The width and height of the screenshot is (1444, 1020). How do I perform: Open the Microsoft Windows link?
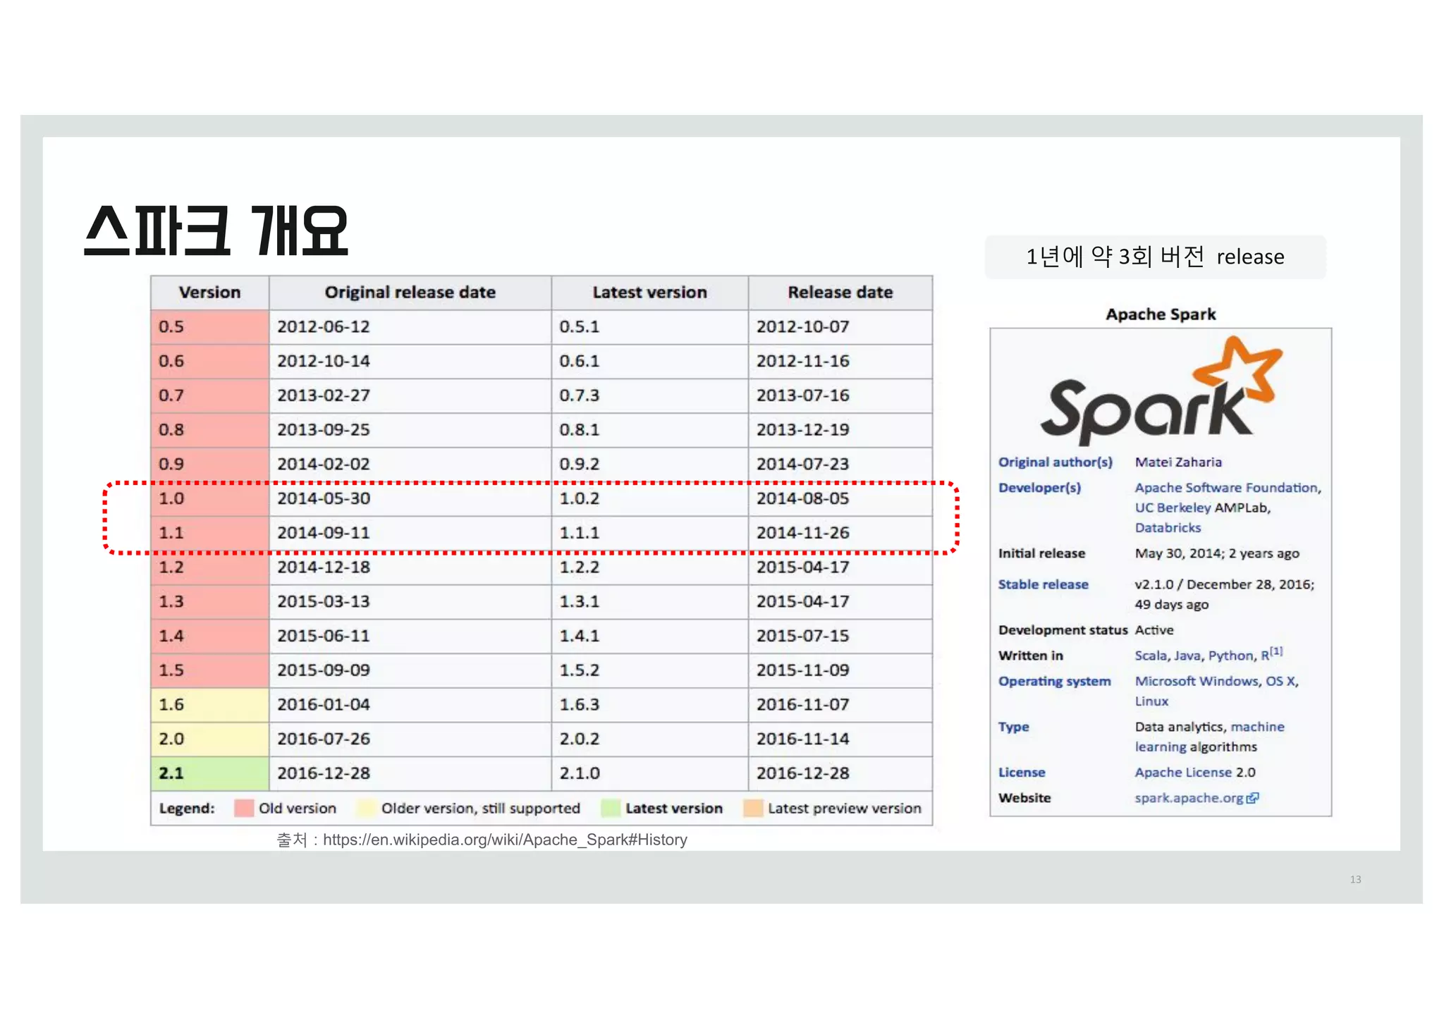click(1197, 681)
